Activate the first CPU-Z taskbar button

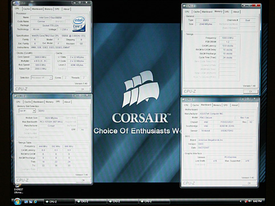tap(59, 201)
